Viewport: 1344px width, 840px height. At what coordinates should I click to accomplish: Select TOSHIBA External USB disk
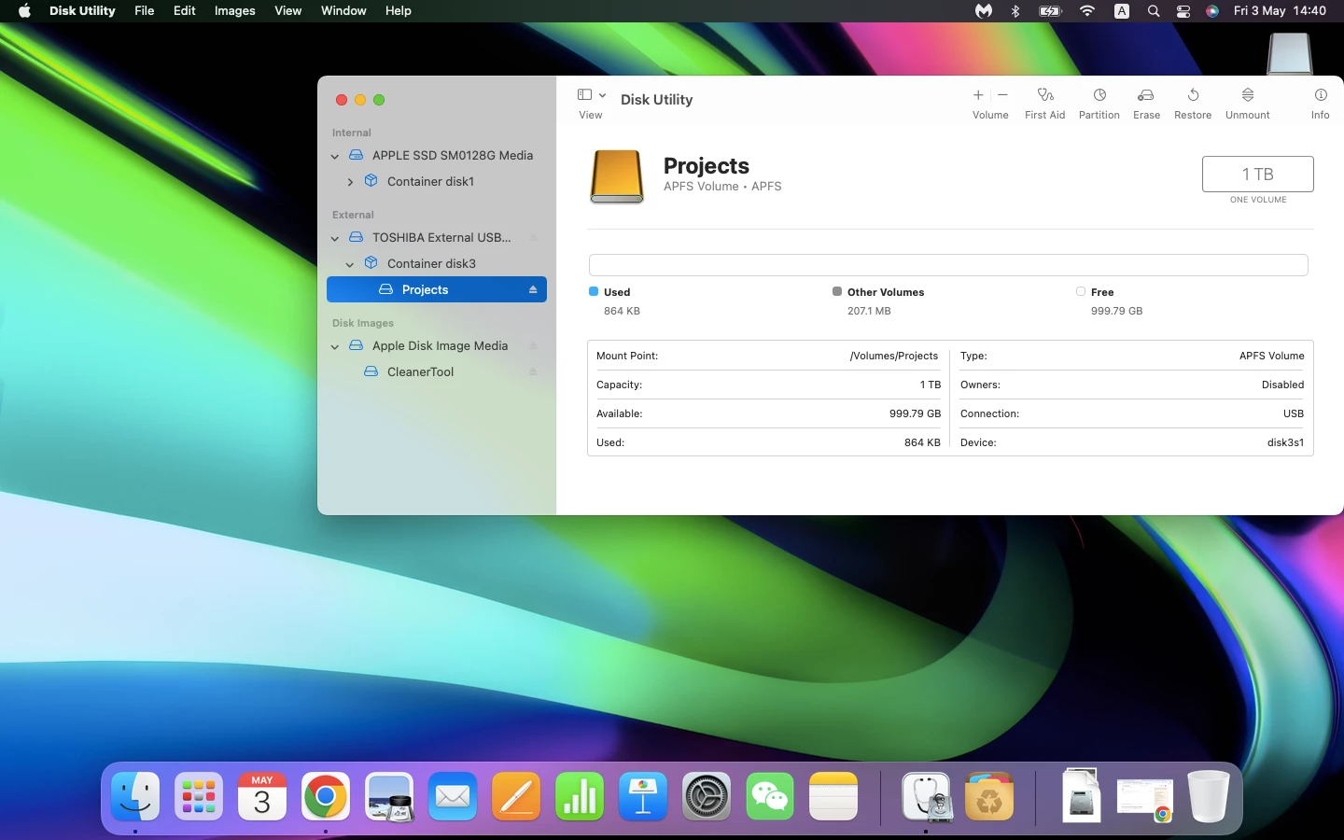tap(437, 238)
